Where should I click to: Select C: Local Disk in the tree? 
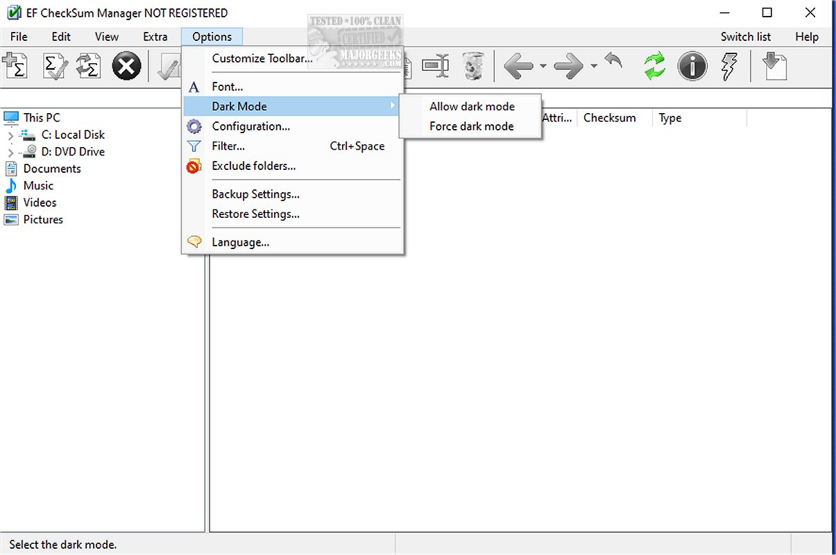click(x=73, y=135)
